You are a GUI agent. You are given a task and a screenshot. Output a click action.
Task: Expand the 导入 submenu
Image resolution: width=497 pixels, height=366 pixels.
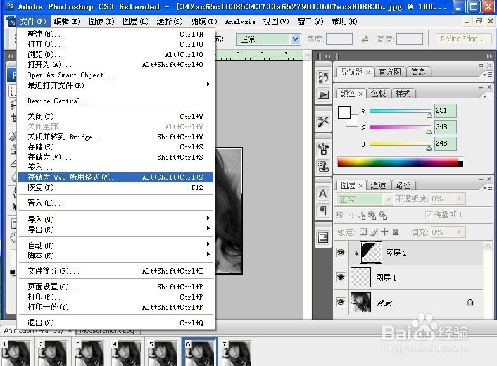pos(116,219)
